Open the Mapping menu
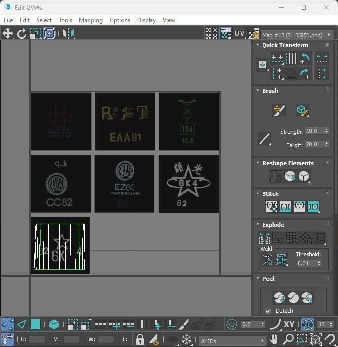Screen dimensions: 338x347 point(91,20)
